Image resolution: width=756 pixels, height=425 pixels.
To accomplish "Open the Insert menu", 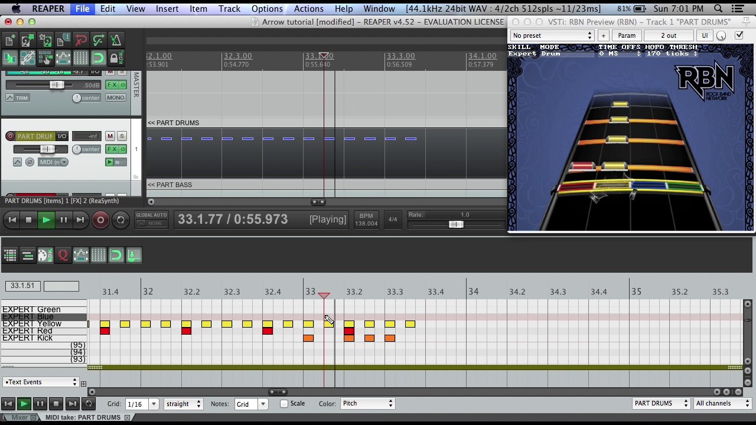I will point(167,9).
